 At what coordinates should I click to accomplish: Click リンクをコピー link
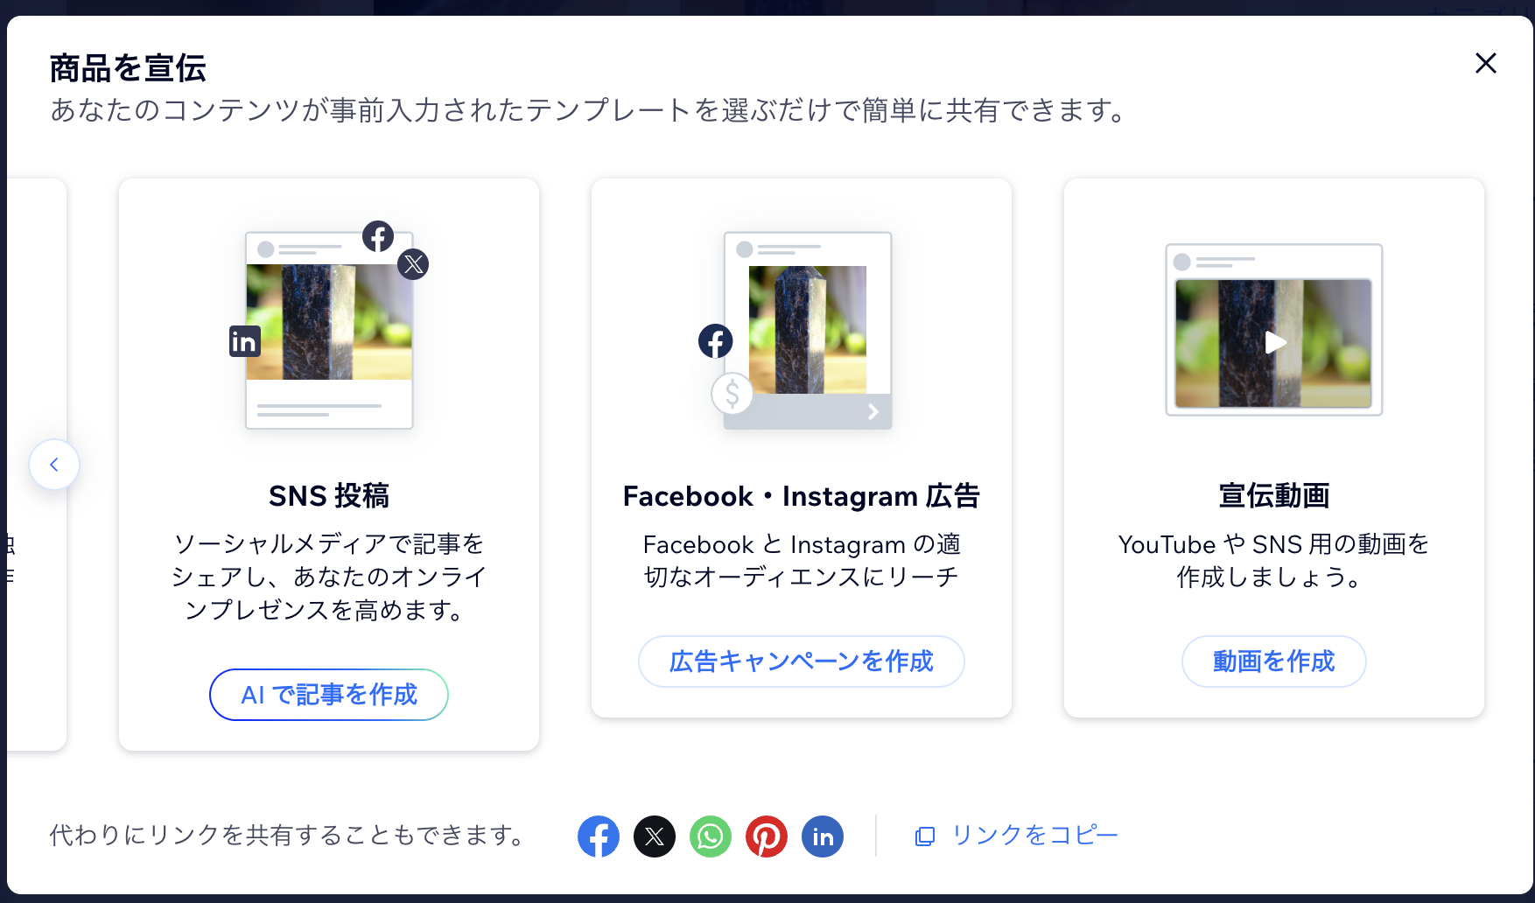[x=1034, y=836]
